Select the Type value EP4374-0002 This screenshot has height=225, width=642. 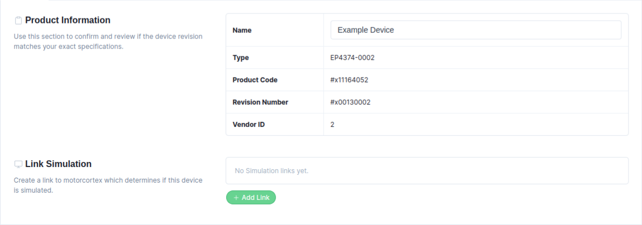pyautogui.click(x=352, y=57)
